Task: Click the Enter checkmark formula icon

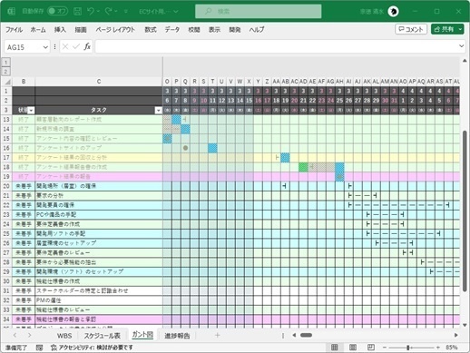Action: coord(76,46)
